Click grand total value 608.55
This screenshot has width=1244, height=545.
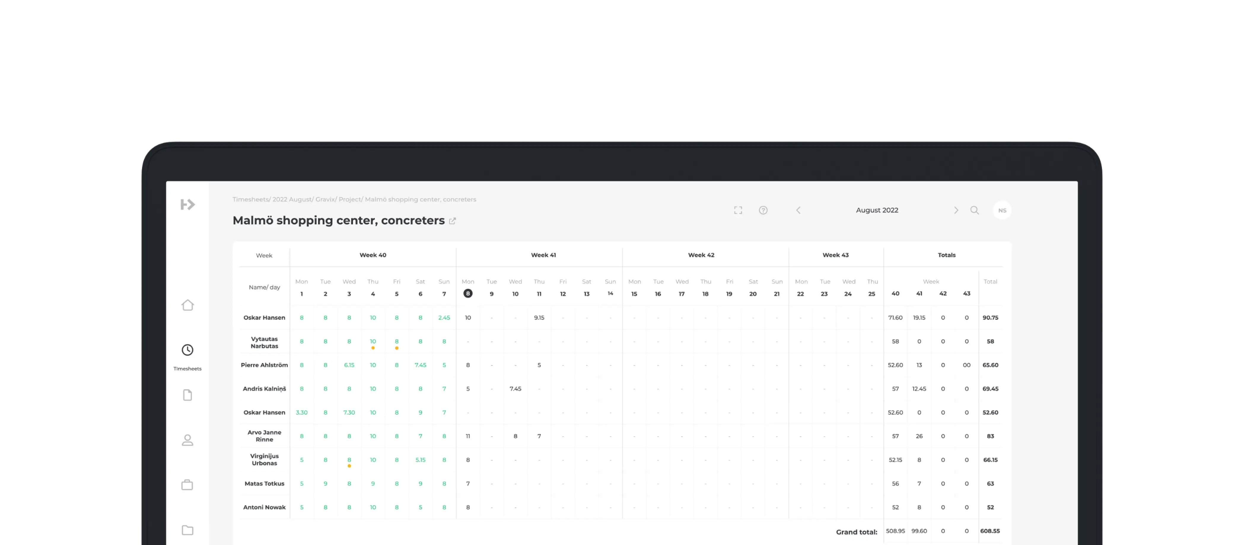[990, 530]
